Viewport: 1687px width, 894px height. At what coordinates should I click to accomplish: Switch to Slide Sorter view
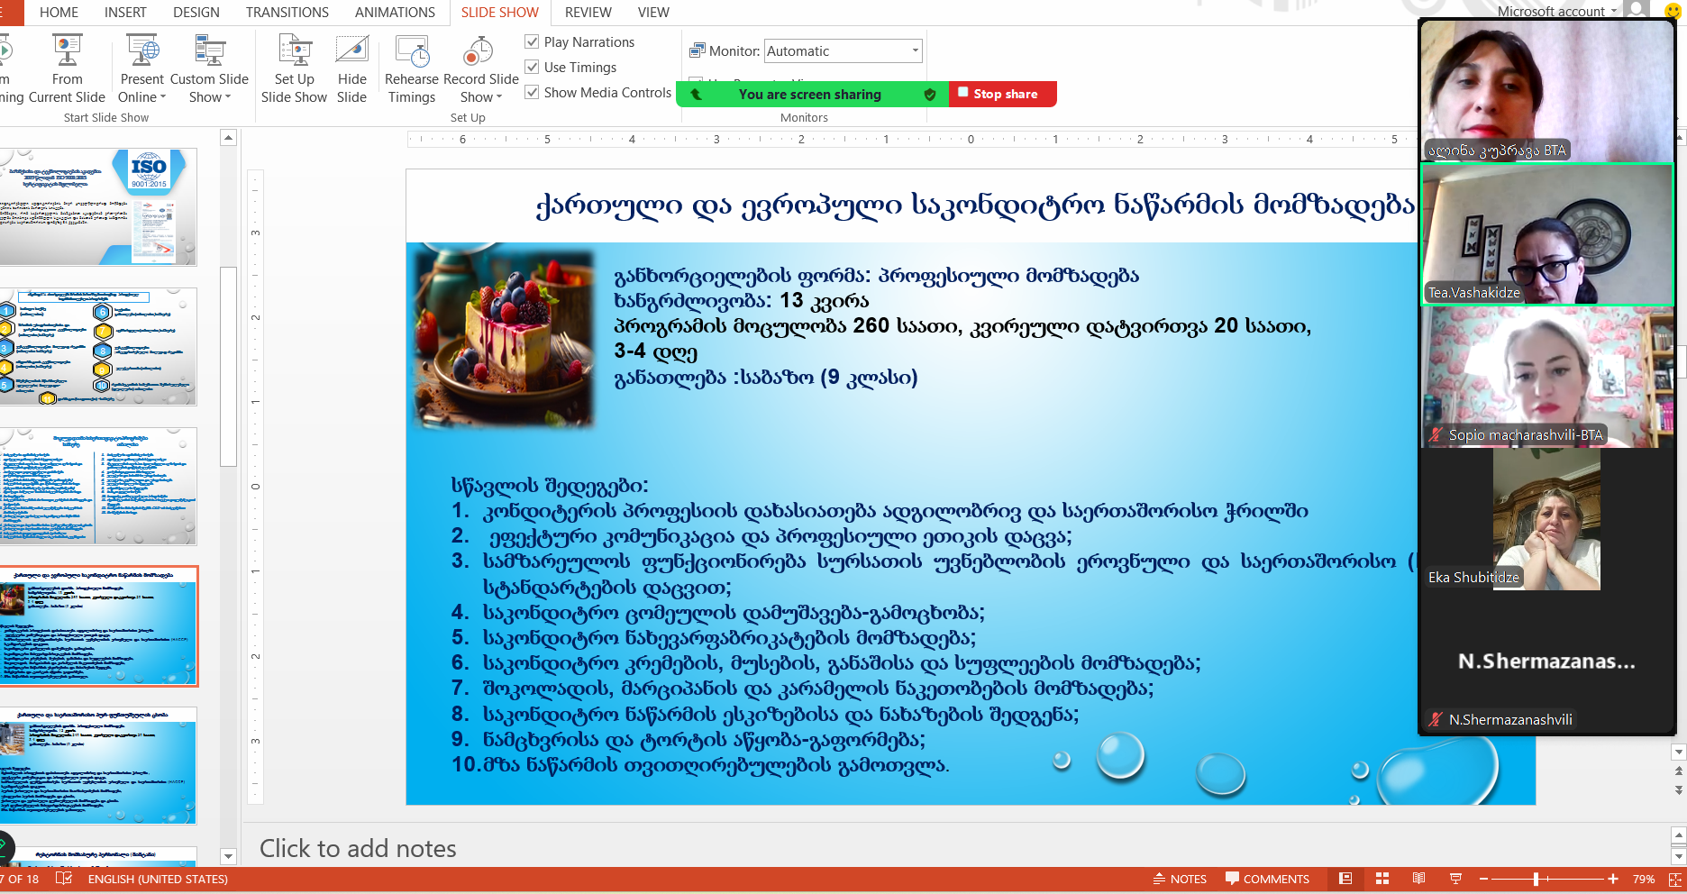(1382, 879)
